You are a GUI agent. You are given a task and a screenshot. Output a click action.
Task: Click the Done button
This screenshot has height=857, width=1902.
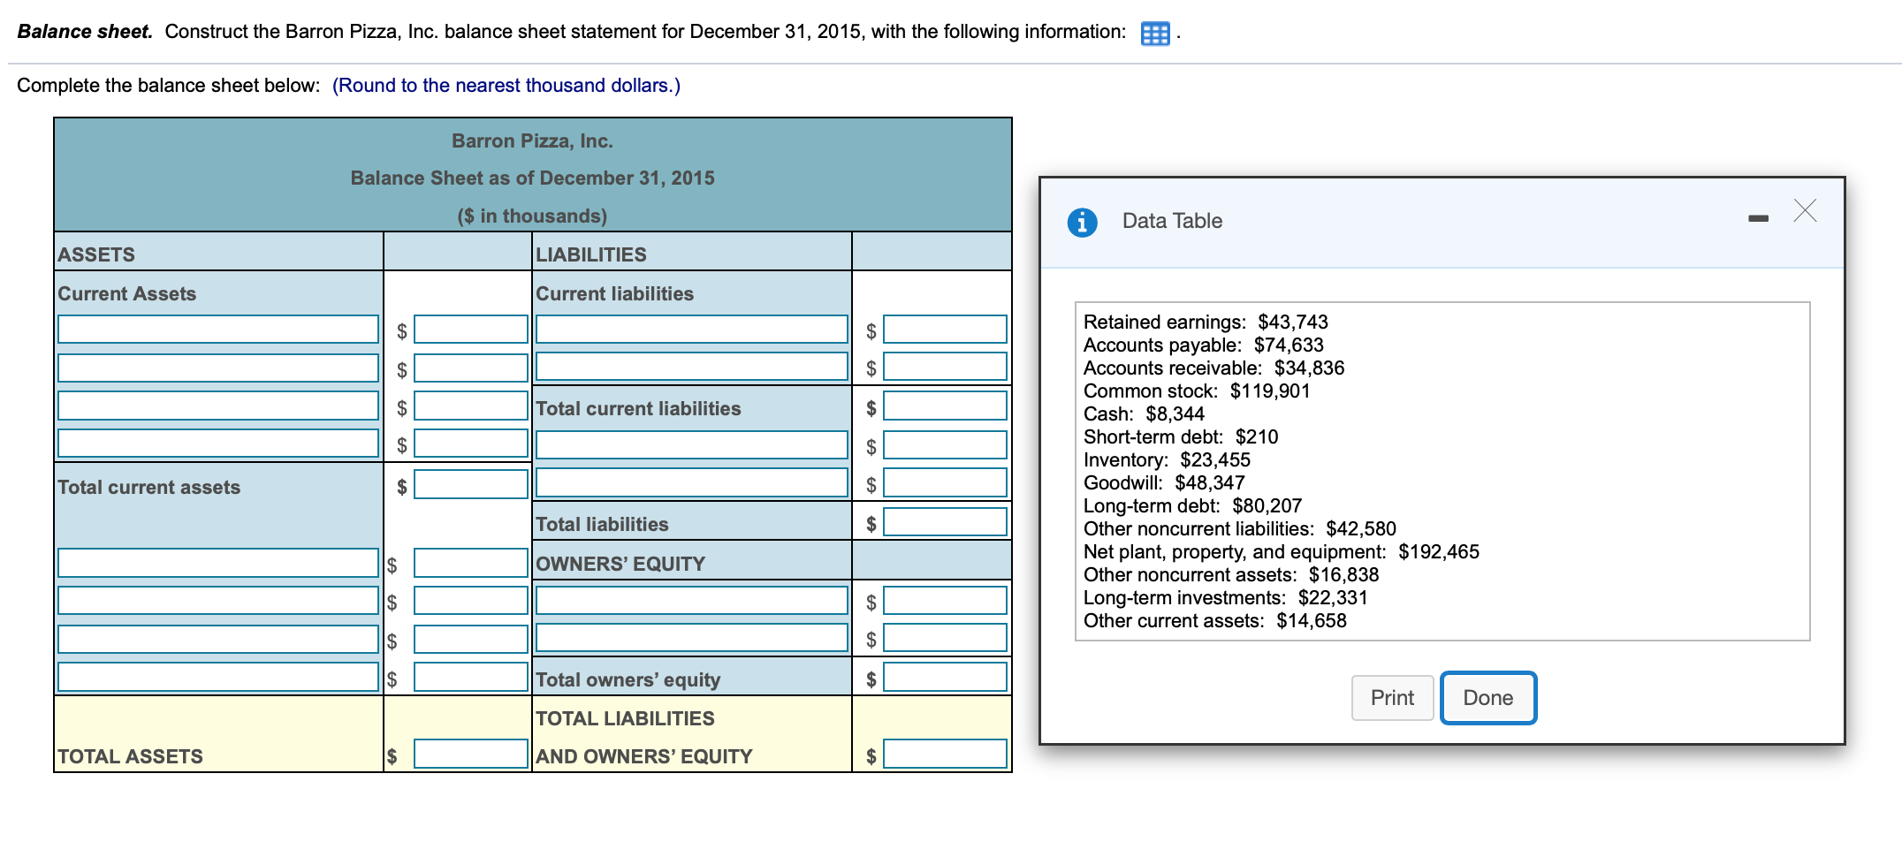1488,698
